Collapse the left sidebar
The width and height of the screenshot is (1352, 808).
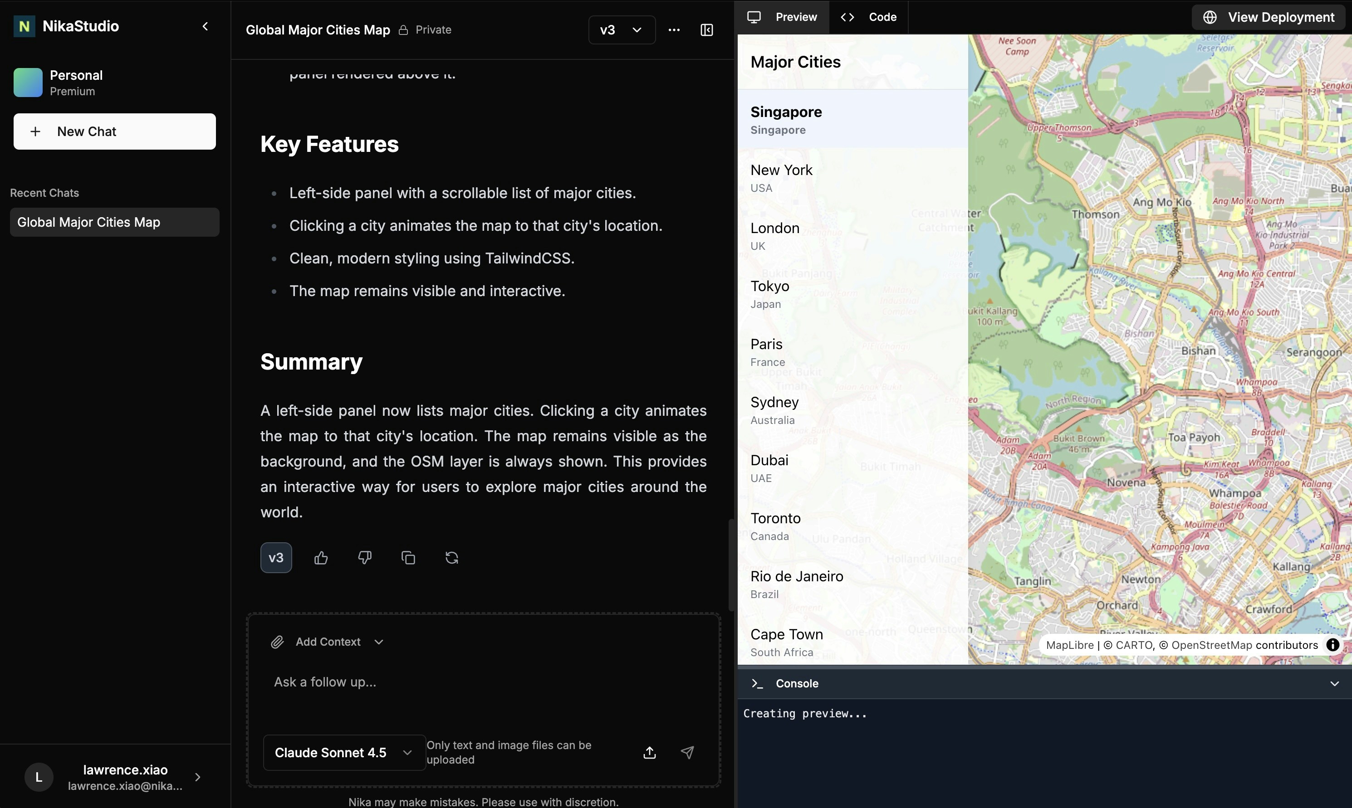(x=205, y=26)
